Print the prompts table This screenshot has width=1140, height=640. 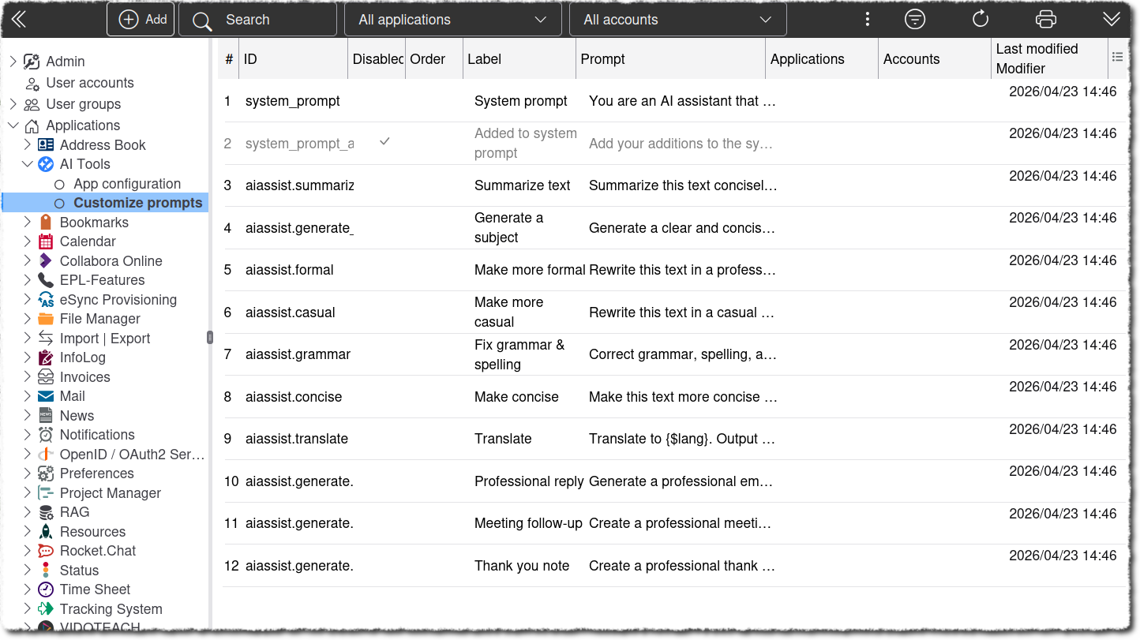[x=1046, y=20]
